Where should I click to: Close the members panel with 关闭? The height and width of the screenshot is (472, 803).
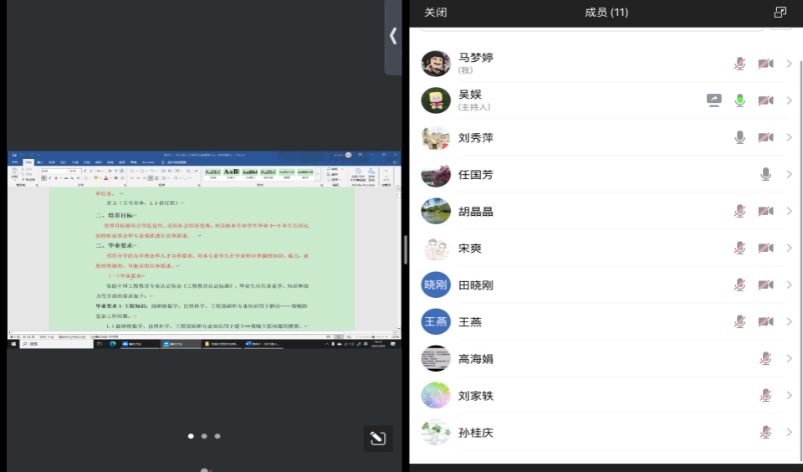pos(435,13)
